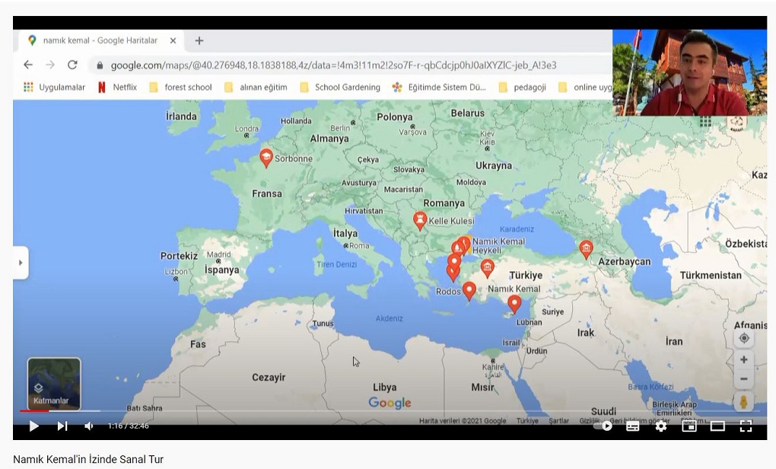Click the Azerbaycan country label
Viewport: 776px width, 469px height.
pos(624,261)
